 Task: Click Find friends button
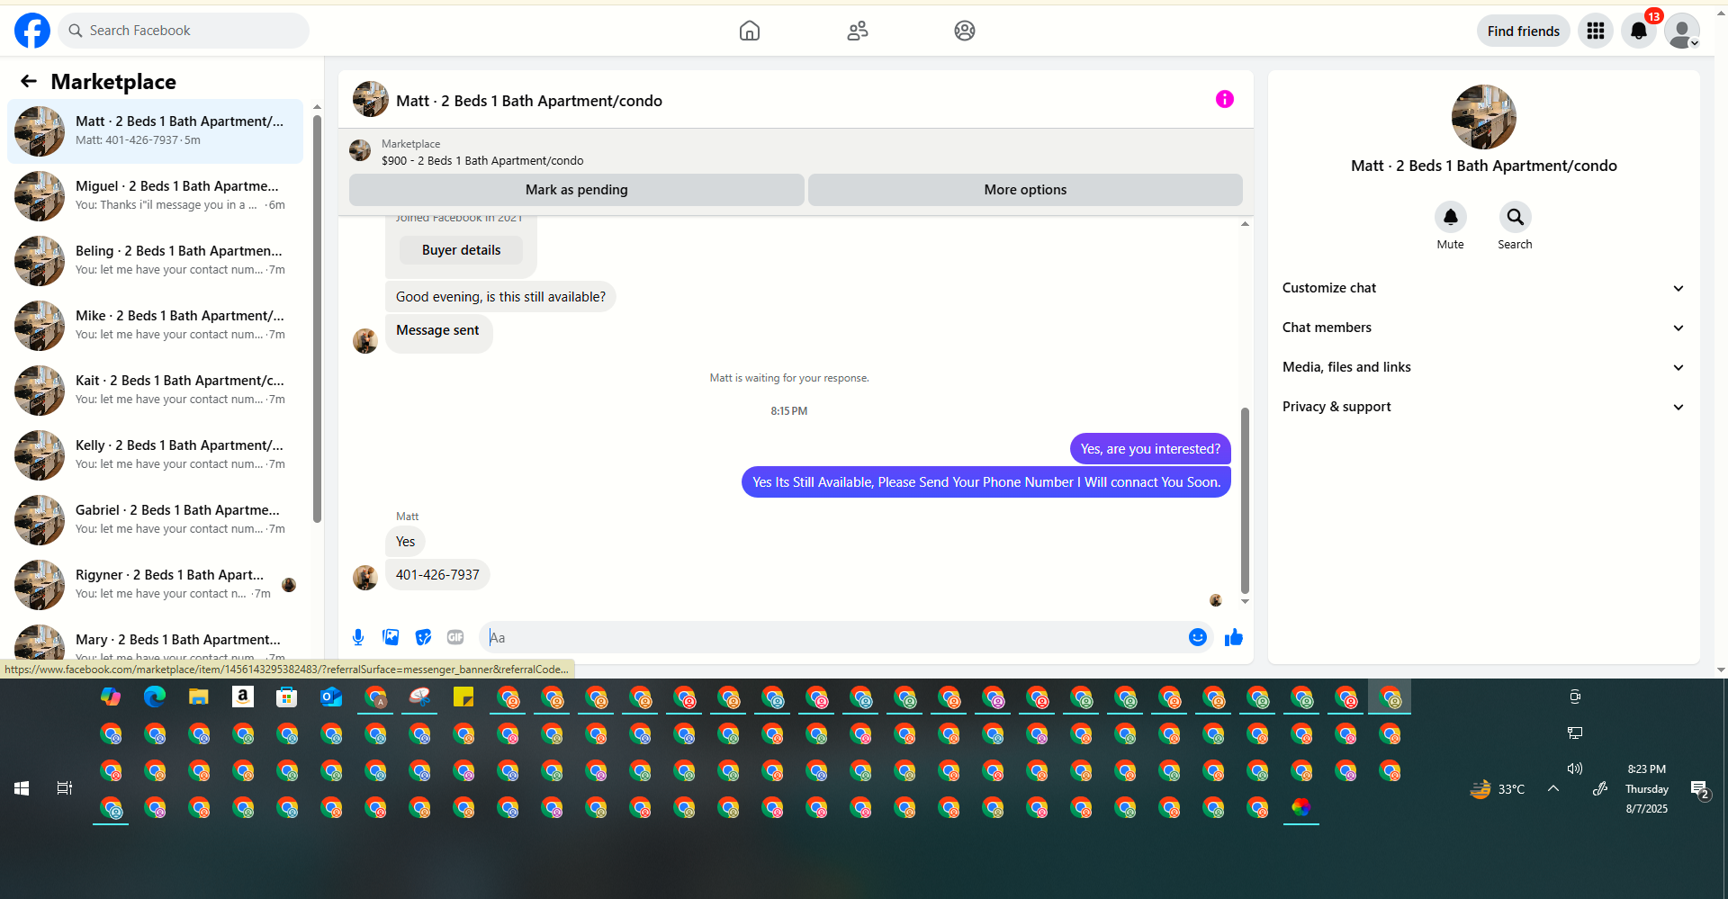click(x=1524, y=31)
